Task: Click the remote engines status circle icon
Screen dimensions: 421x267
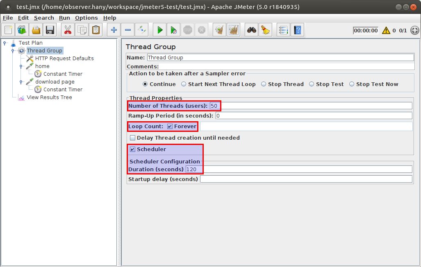Action: coord(414,30)
